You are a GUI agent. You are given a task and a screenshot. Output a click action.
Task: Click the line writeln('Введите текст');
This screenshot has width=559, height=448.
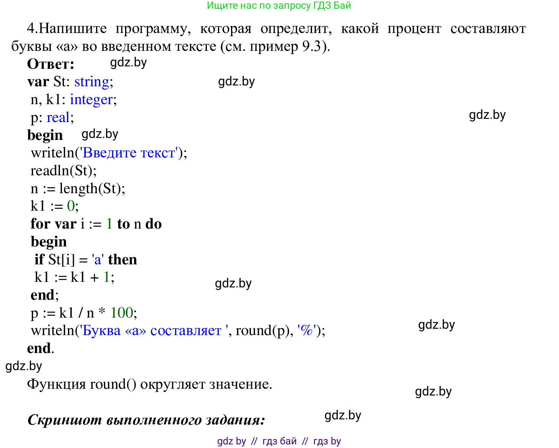pos(109,153)
